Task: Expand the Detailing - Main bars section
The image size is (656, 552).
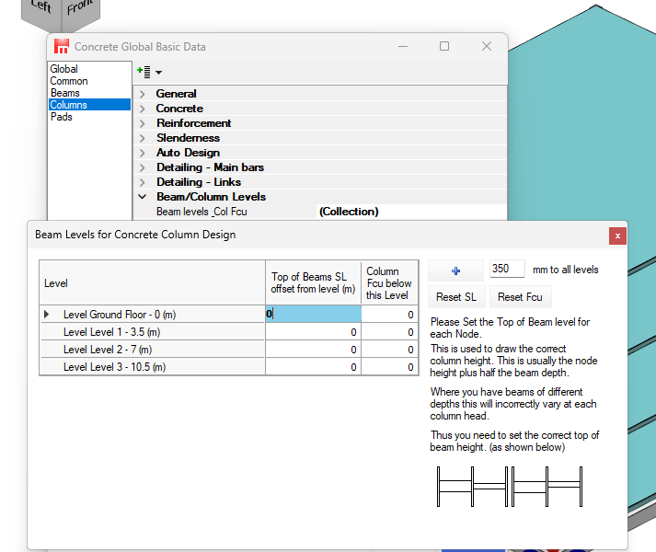Action: pos(143,167)
